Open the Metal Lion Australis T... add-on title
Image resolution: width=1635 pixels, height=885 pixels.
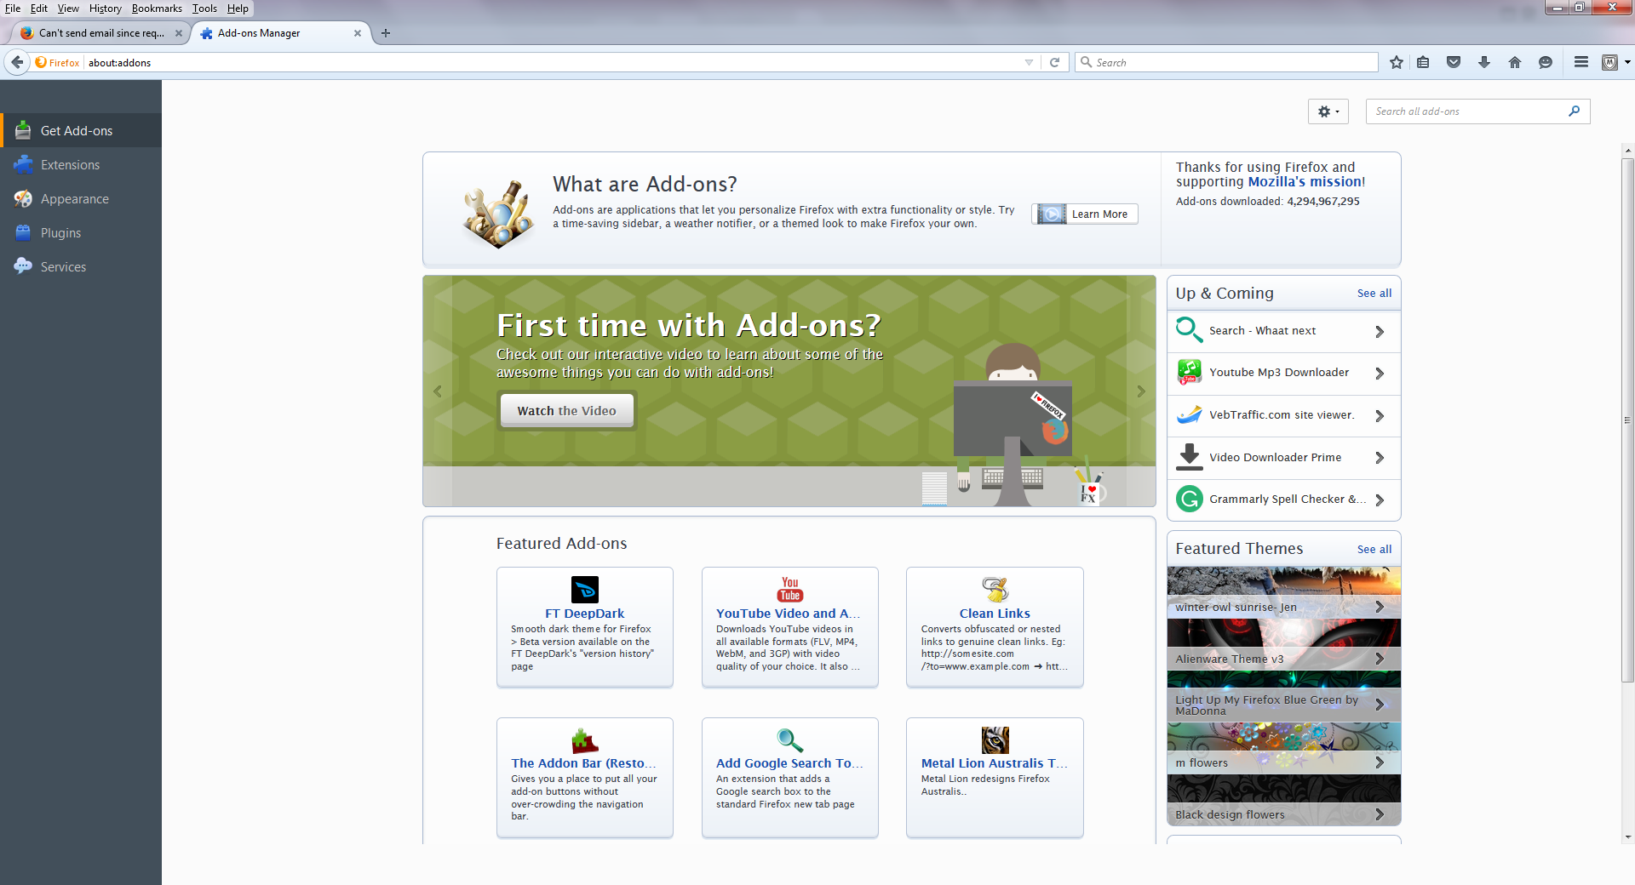tap(995, 763)
